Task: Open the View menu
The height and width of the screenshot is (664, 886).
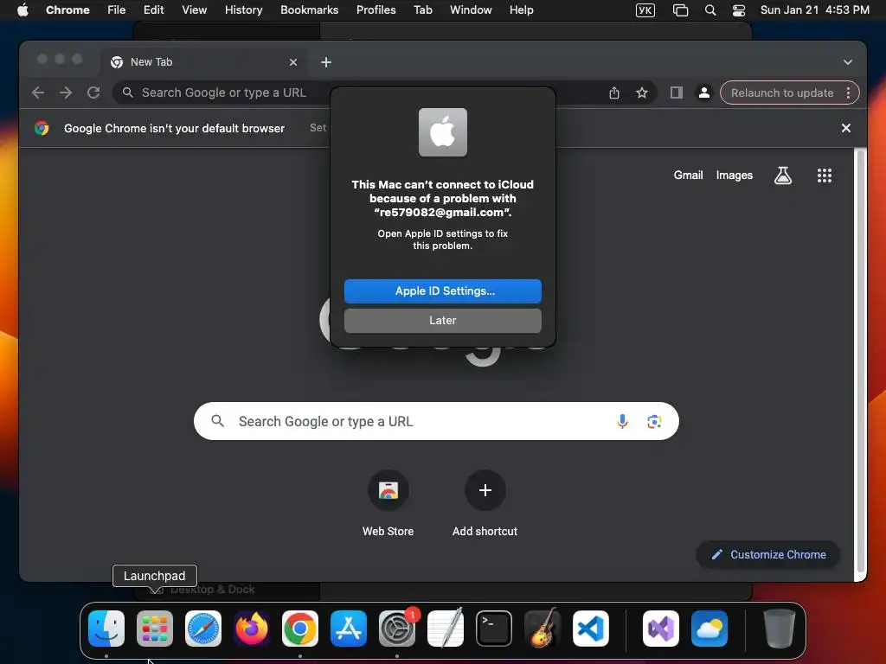Action: [194, 10]
